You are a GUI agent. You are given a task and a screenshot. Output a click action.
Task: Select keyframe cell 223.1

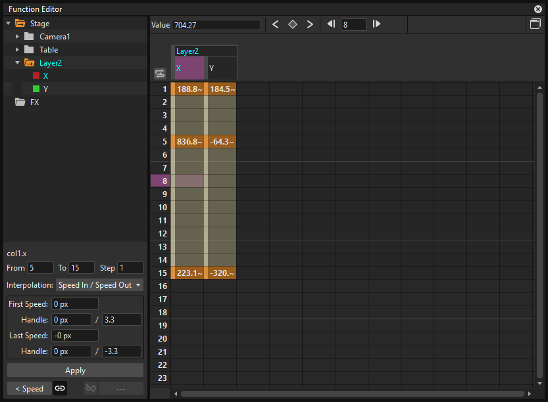[187, 273]
